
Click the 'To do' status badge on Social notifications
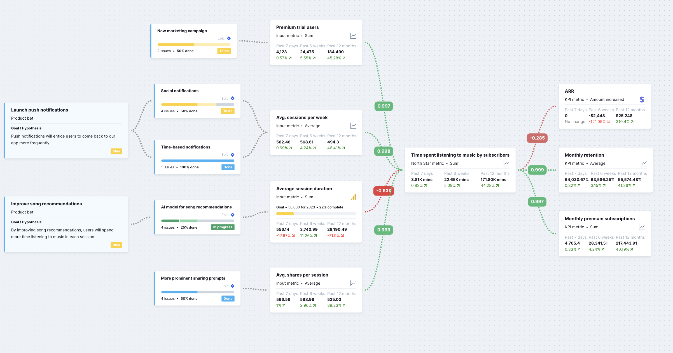point(228,111)
